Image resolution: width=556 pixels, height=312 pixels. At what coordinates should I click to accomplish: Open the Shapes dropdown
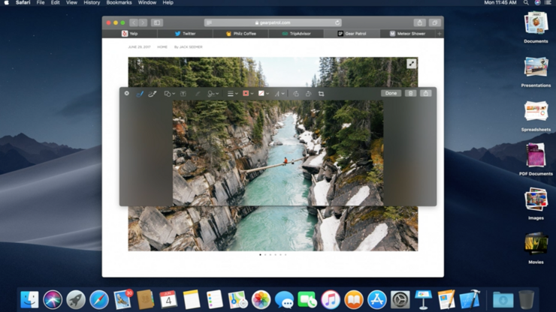click(x=169, y=94)
